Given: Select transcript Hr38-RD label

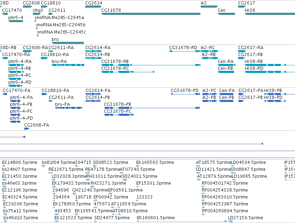Looking at the screenshot, I should [x=254, y=68].
